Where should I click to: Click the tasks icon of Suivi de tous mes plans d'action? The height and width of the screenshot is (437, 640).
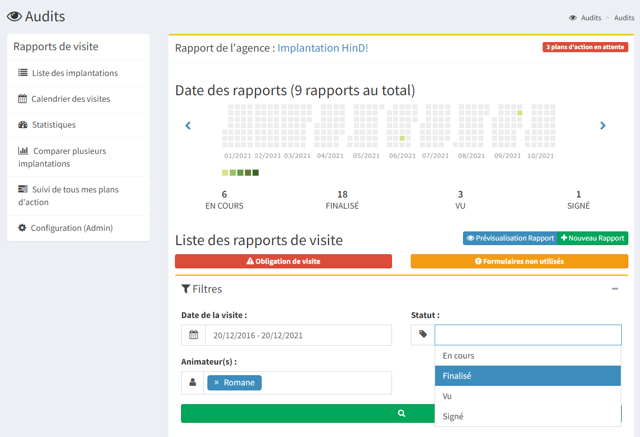point(23,189)
